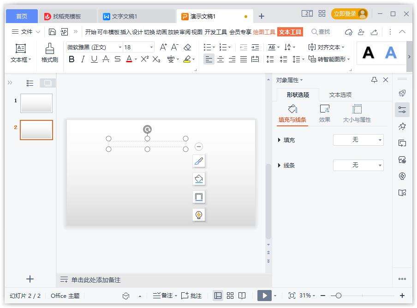Switch to 文本工具 tab
The width and height of the screenshot is (417, 308).
tap(290, 32)
